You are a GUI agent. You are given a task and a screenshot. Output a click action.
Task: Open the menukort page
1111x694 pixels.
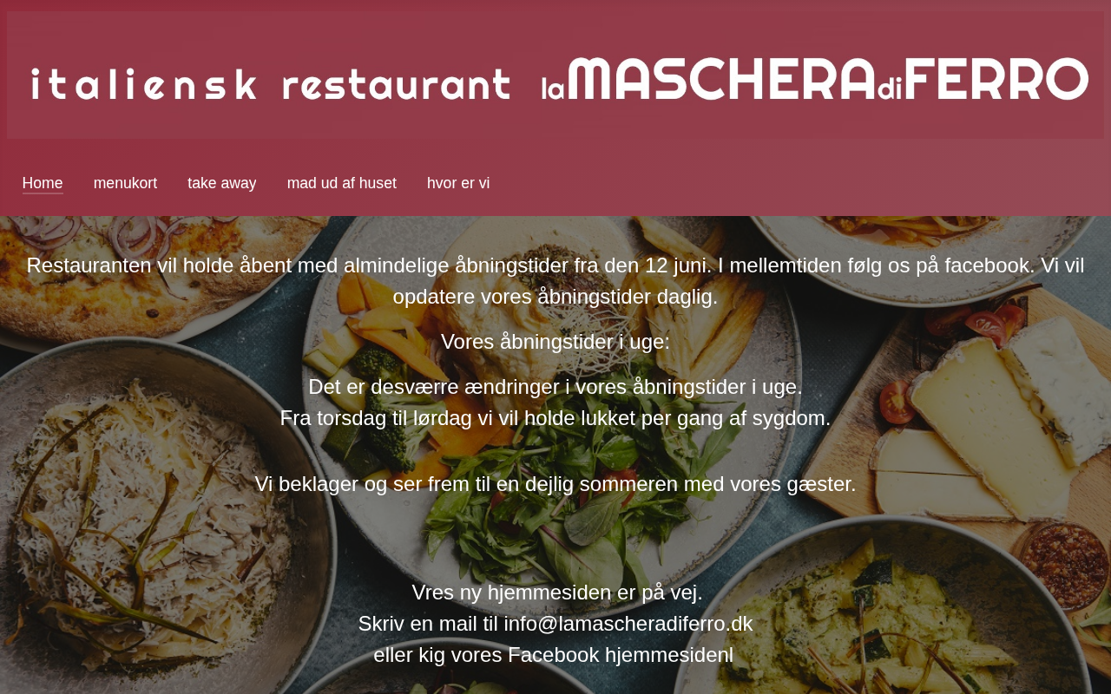click(x=125, y=183)
